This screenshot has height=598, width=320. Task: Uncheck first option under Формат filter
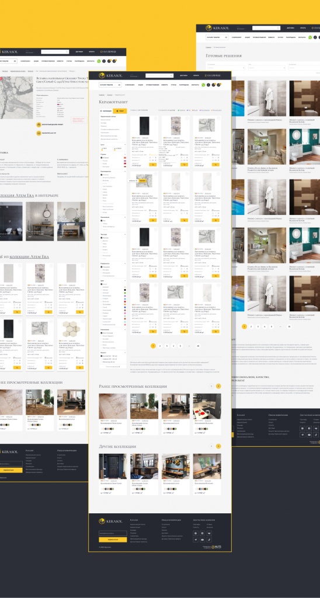[102, 356]
